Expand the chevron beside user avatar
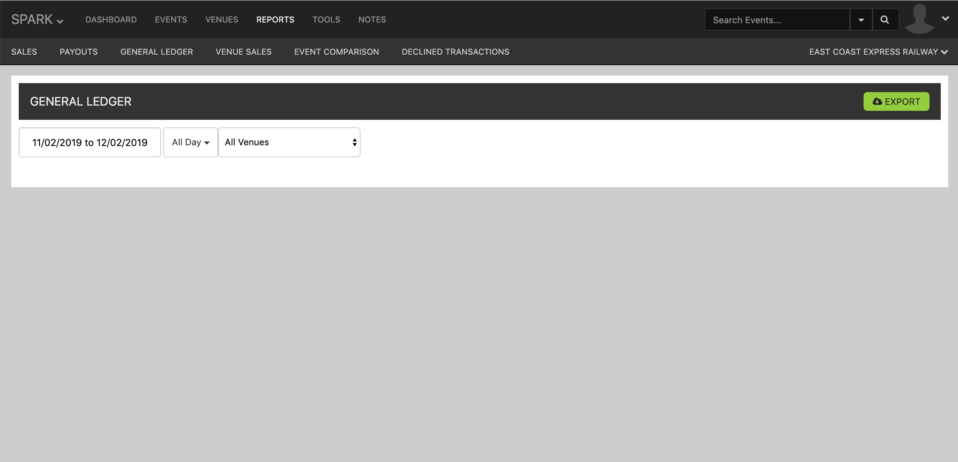This screenshot has width=958, height=462. coord(946,18)
